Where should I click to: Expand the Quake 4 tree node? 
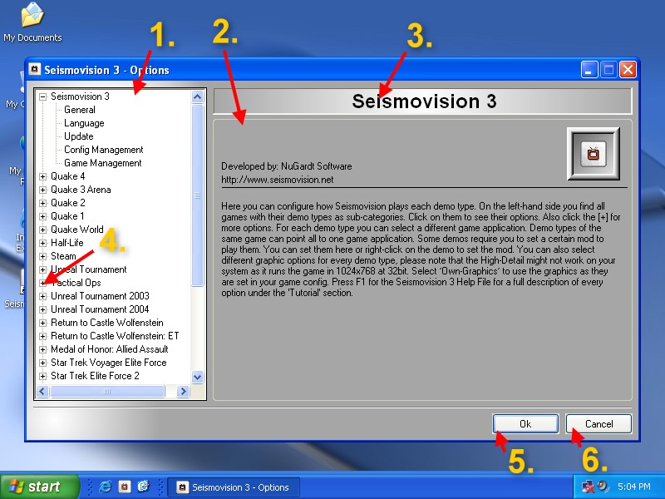pyautogui.click(x=43, y=176)
